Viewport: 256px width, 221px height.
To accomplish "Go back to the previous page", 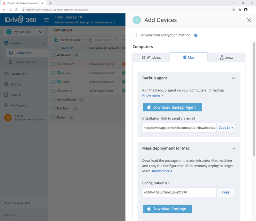I will [4, 10].
